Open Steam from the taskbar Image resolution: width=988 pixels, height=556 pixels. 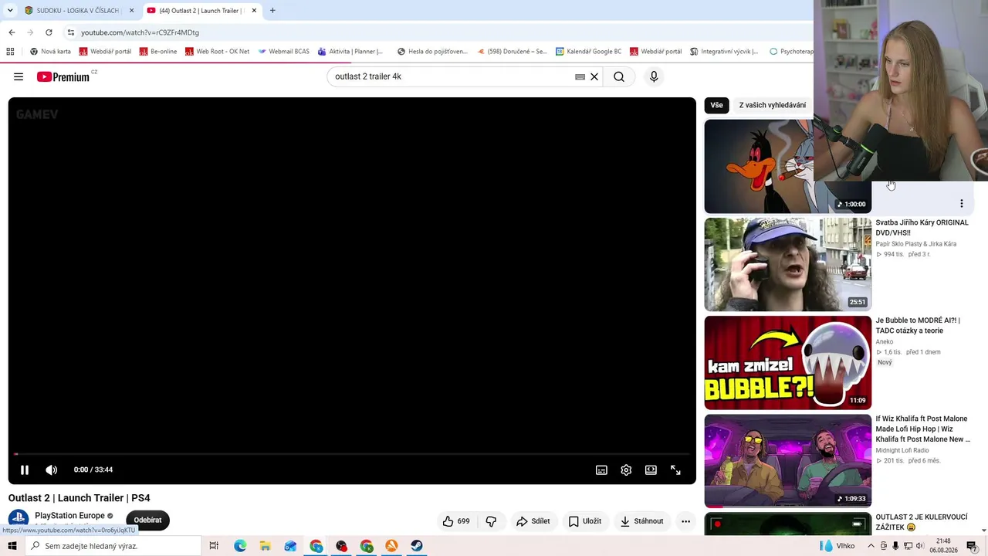click(417, 546)
